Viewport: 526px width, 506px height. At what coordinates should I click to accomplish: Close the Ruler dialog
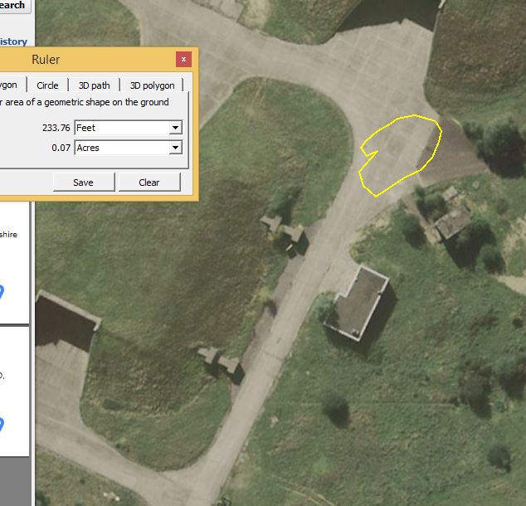point(184,60)
